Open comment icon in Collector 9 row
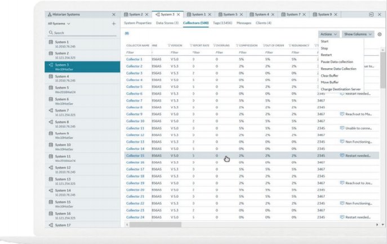The image size is (387, 244). pos(342,114)
